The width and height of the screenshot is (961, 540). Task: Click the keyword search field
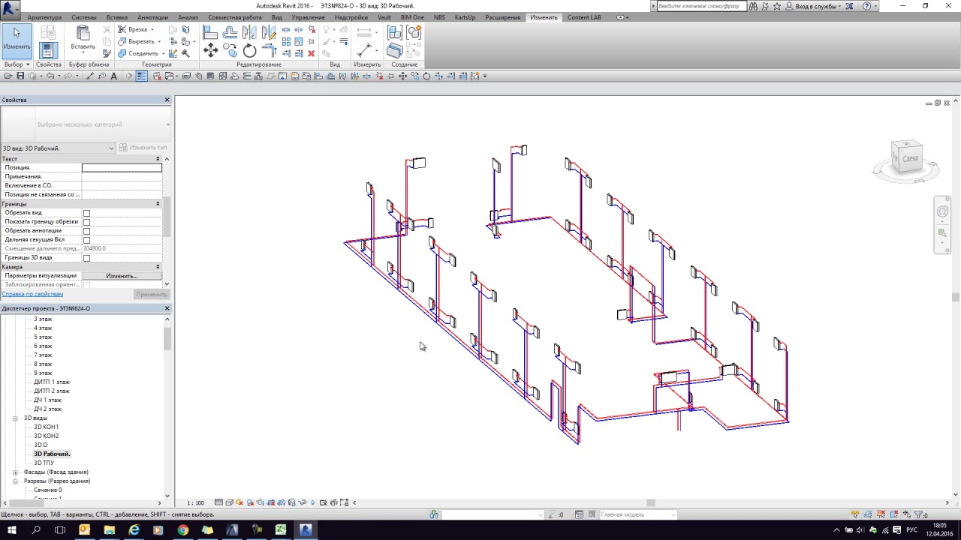[701, 5]
